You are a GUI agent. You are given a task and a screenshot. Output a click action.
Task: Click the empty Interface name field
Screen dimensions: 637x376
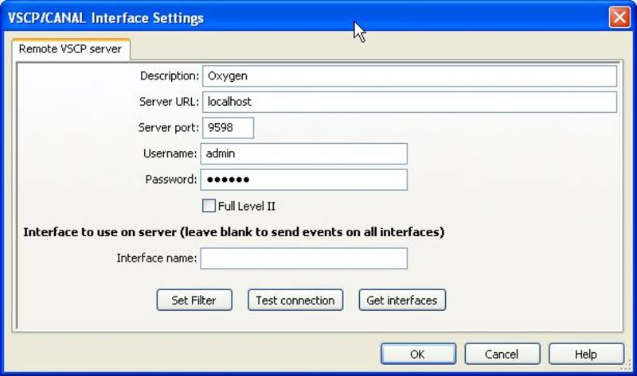303,258
